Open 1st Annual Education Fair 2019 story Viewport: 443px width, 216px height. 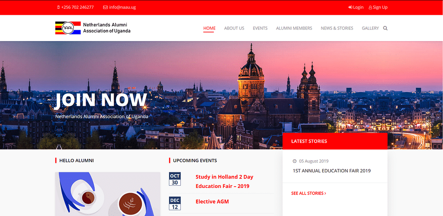(x=331, y=171)
